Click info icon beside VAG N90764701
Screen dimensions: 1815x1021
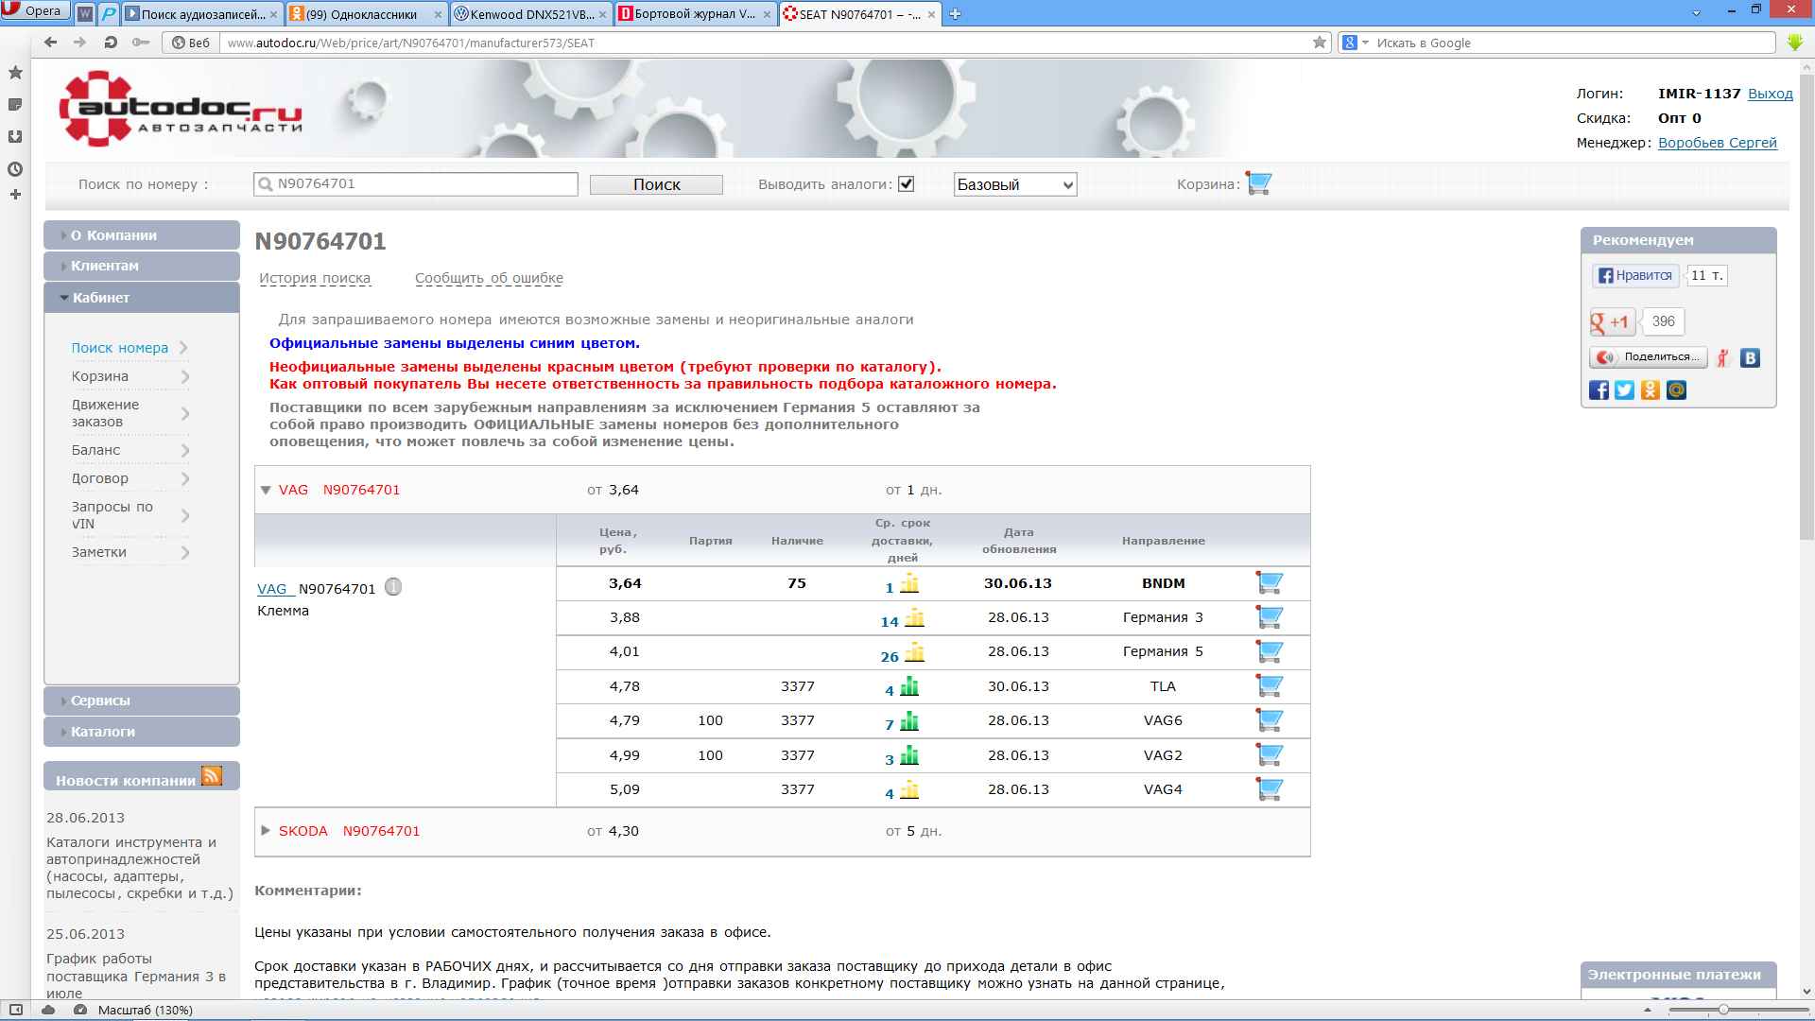click(x=393, y=587)
